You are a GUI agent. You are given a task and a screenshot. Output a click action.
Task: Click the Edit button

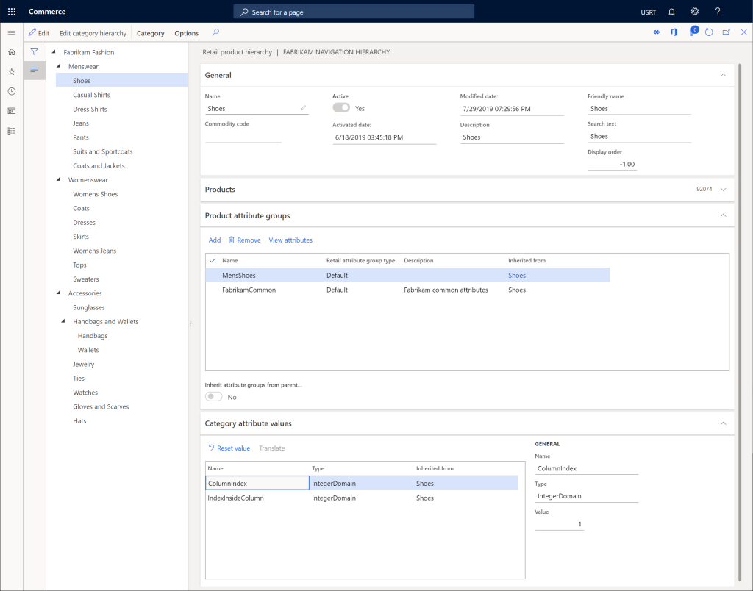(39, 32)
